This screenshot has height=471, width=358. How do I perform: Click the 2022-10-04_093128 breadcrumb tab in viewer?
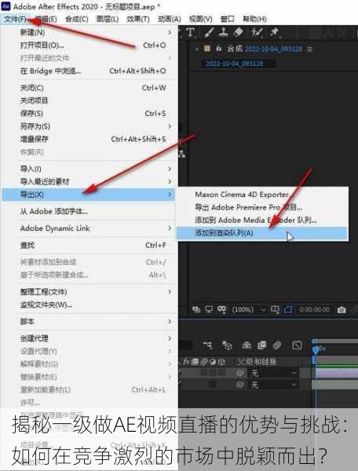tap(234, 64)
